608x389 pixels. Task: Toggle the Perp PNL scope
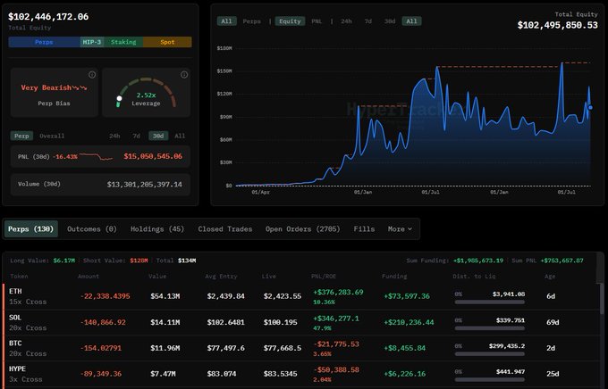pos(21,136)
